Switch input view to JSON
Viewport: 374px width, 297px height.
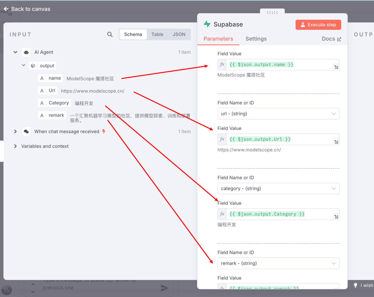(179, 34)
